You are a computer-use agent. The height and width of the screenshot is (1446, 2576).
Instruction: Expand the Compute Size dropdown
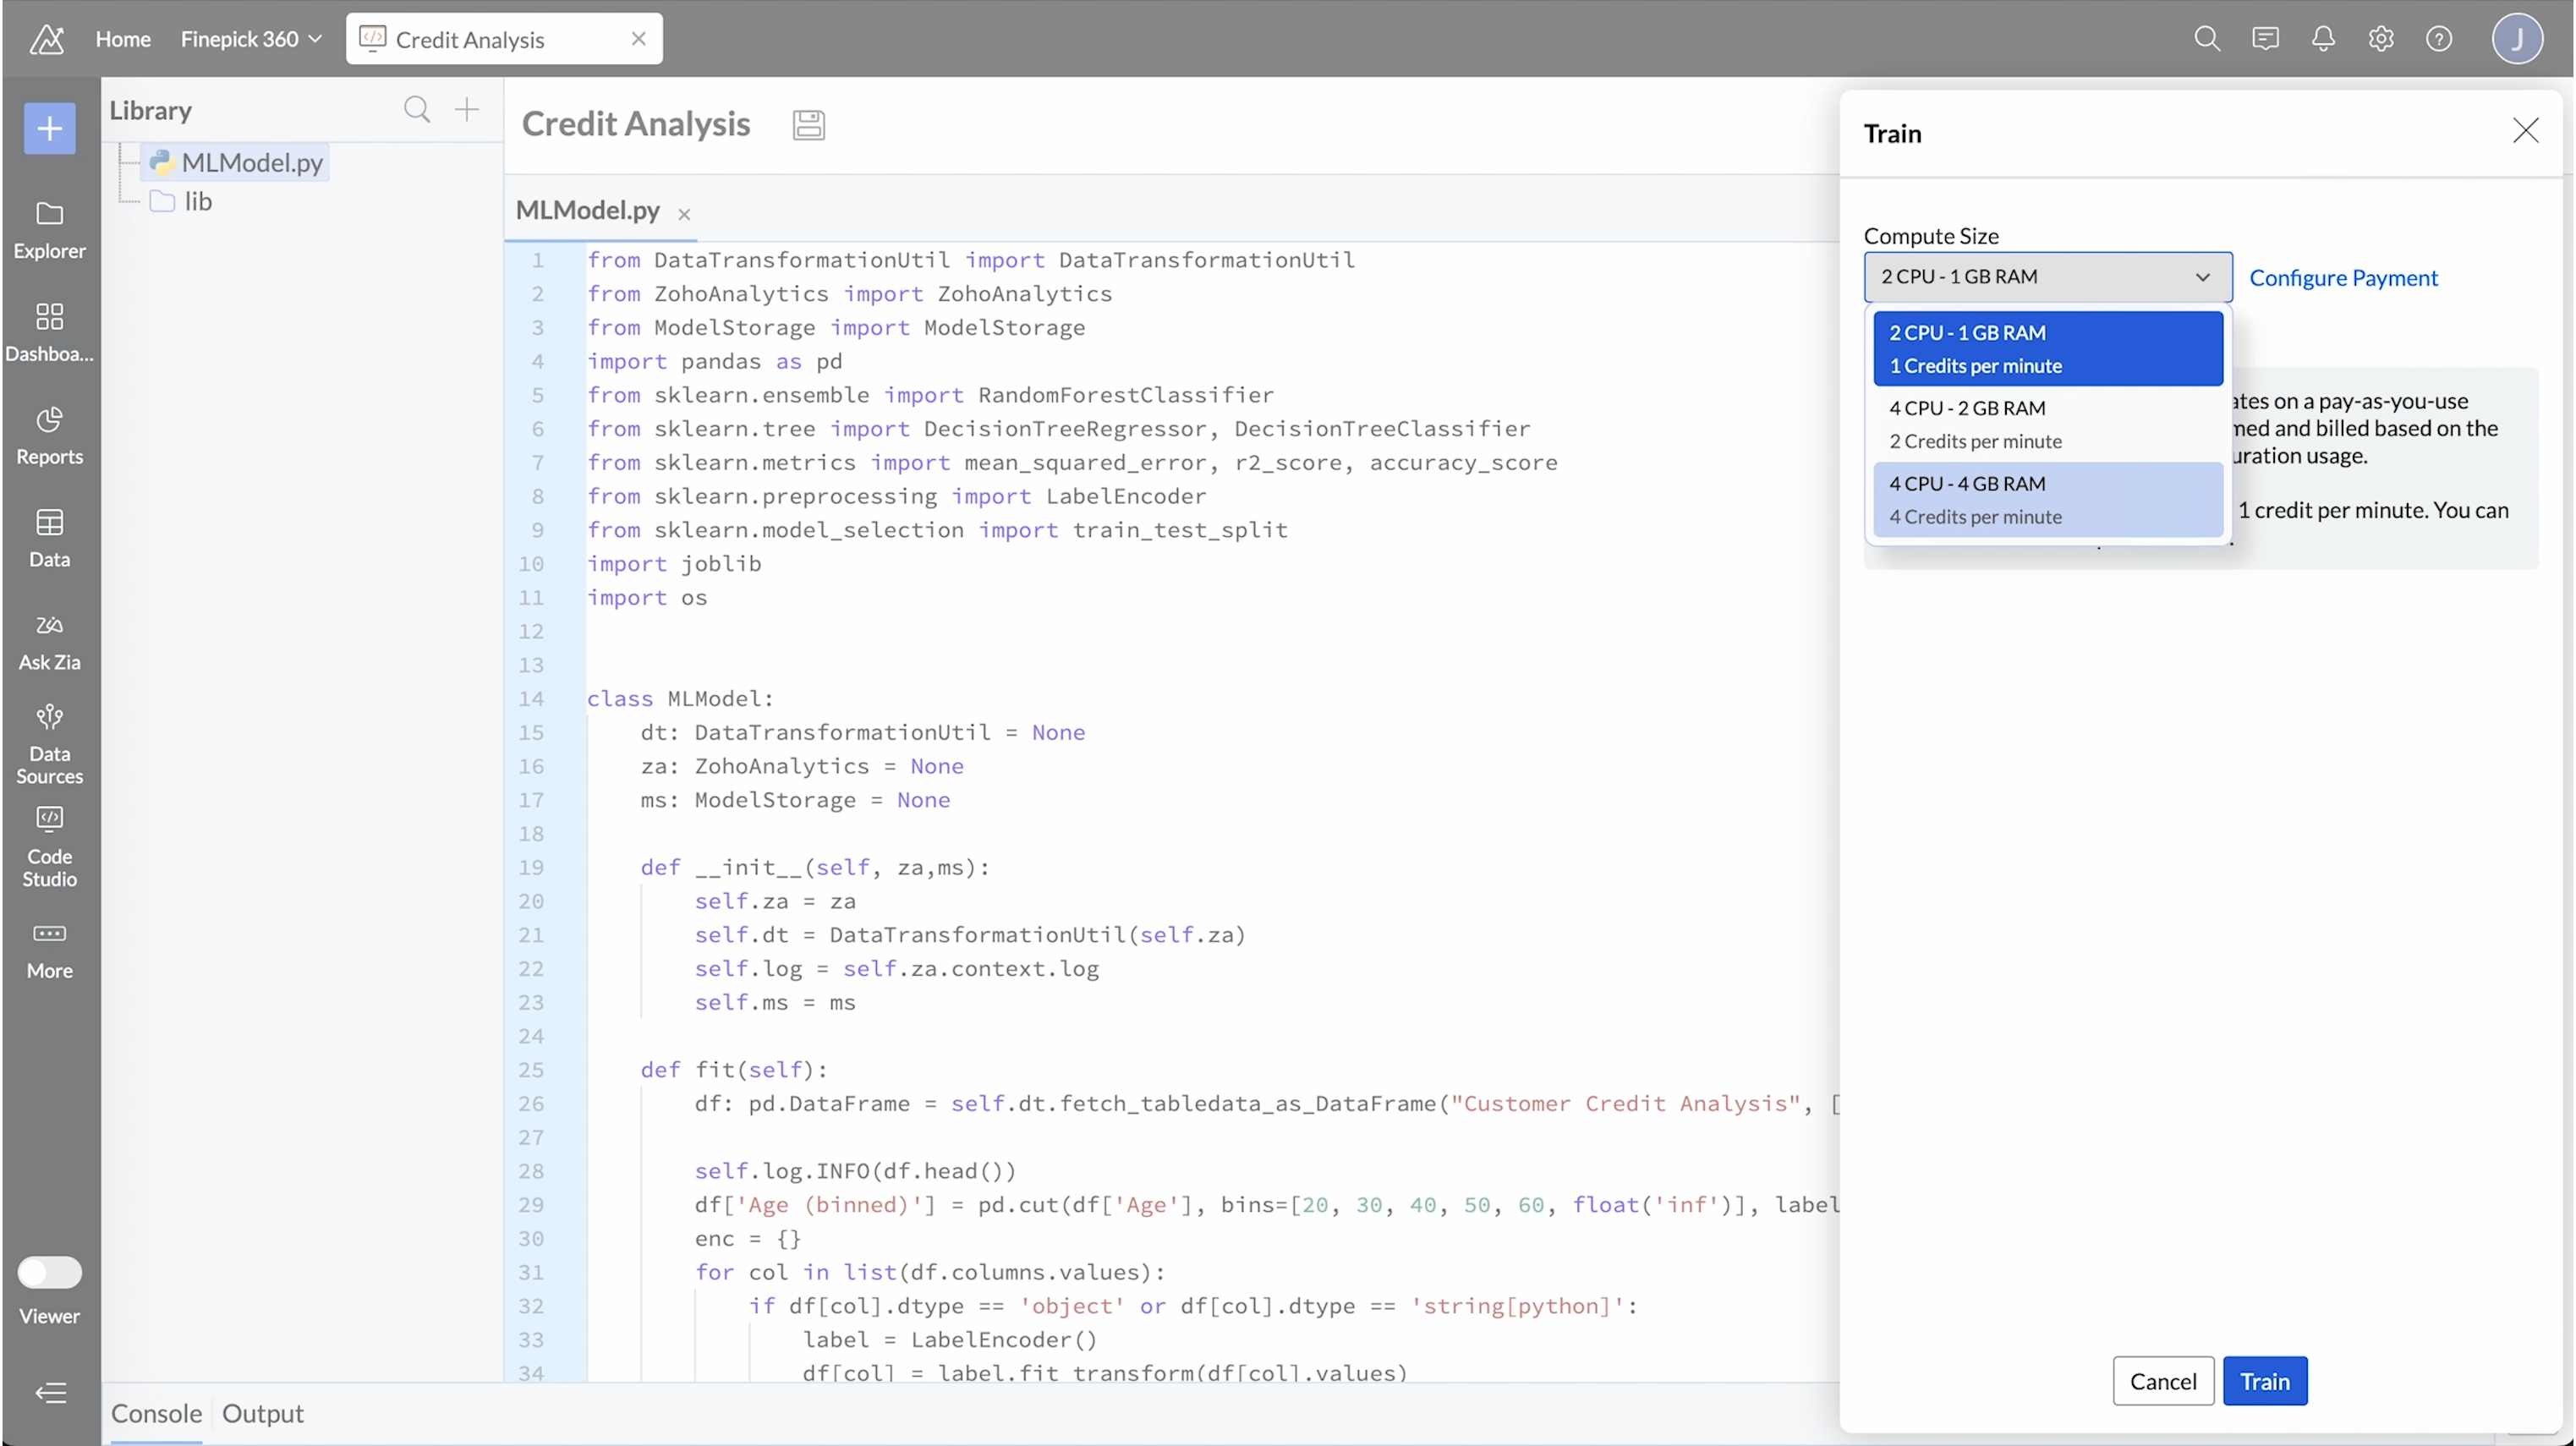[x=2046, y=277]
